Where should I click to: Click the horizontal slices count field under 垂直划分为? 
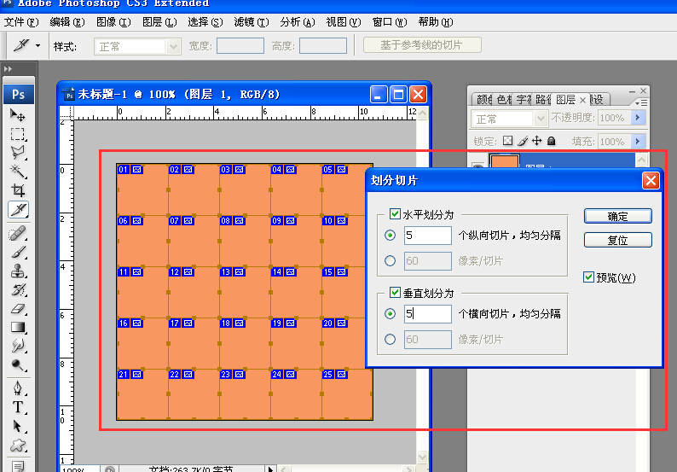[428, 313]
